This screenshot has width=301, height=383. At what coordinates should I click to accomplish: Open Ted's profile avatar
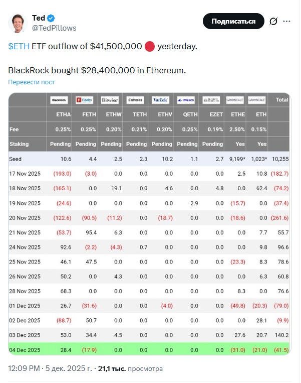point(19,23)
